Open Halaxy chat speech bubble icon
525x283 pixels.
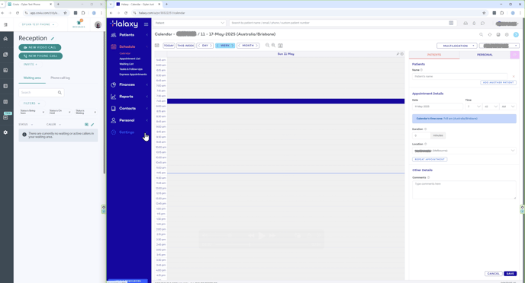coord(482,23)
